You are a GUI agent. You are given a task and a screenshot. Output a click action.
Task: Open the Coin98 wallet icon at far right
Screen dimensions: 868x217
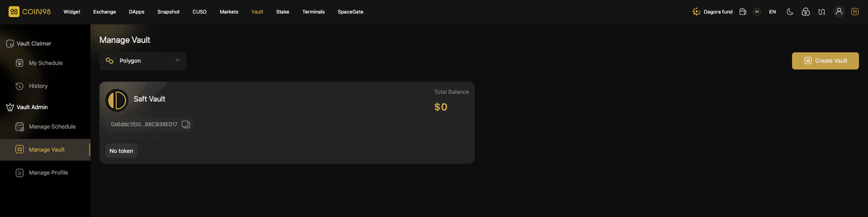point(855,12)
